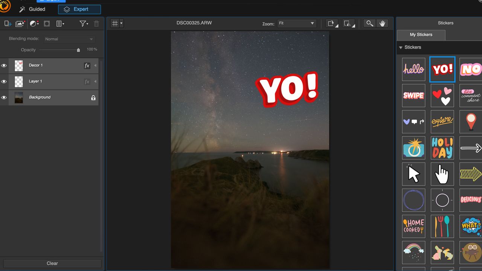This screenshot has width=482, height=271.
Task: Choose the explore sticker
Action: (x=442, y=122)
